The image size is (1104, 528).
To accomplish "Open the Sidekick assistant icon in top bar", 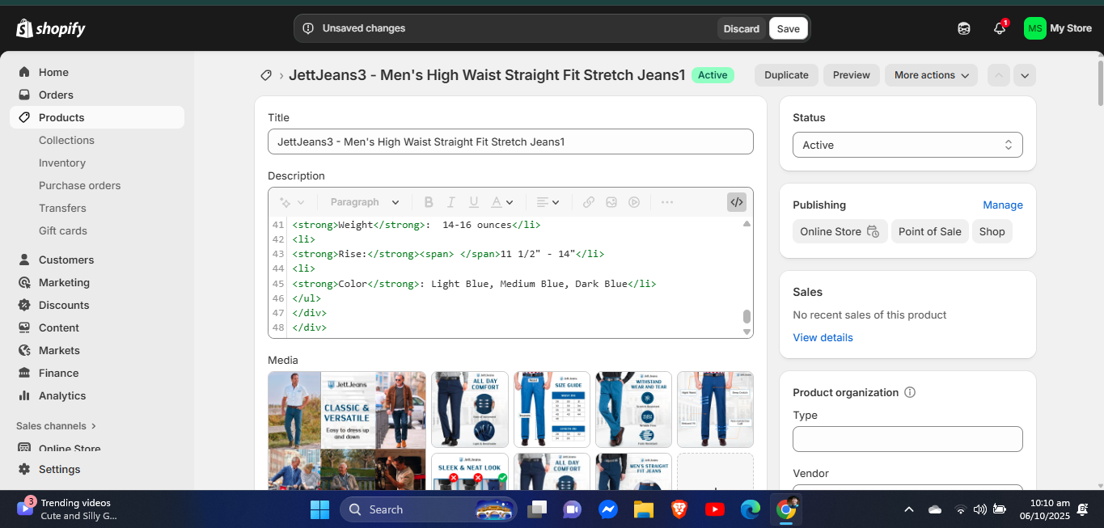I will (x=964, y=28).
